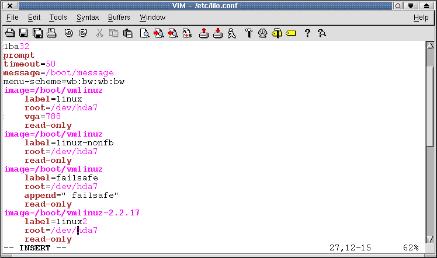Open the Help menu on the right
This screenshot has height=258, width=437.
[x=421, y=18]
